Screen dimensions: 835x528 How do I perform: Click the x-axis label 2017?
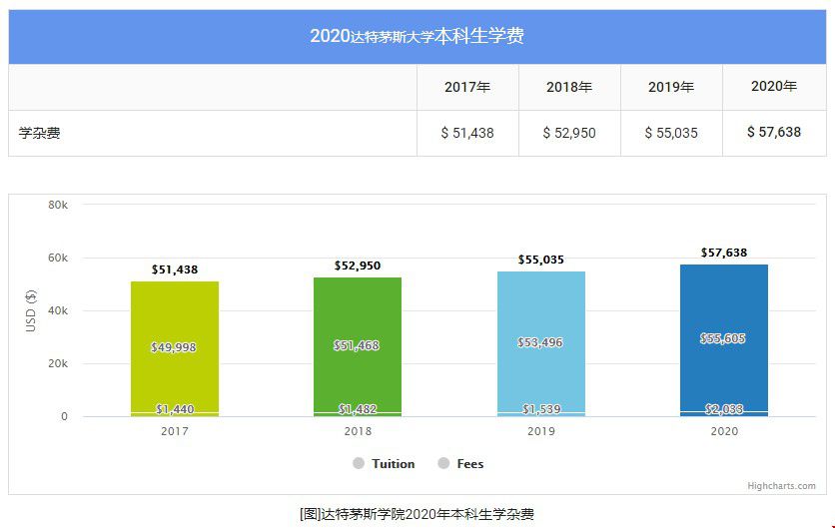point(175,431)
